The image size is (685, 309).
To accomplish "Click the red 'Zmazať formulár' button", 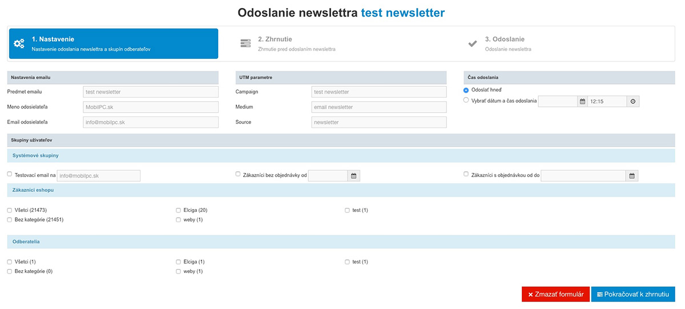I will 555,294.
